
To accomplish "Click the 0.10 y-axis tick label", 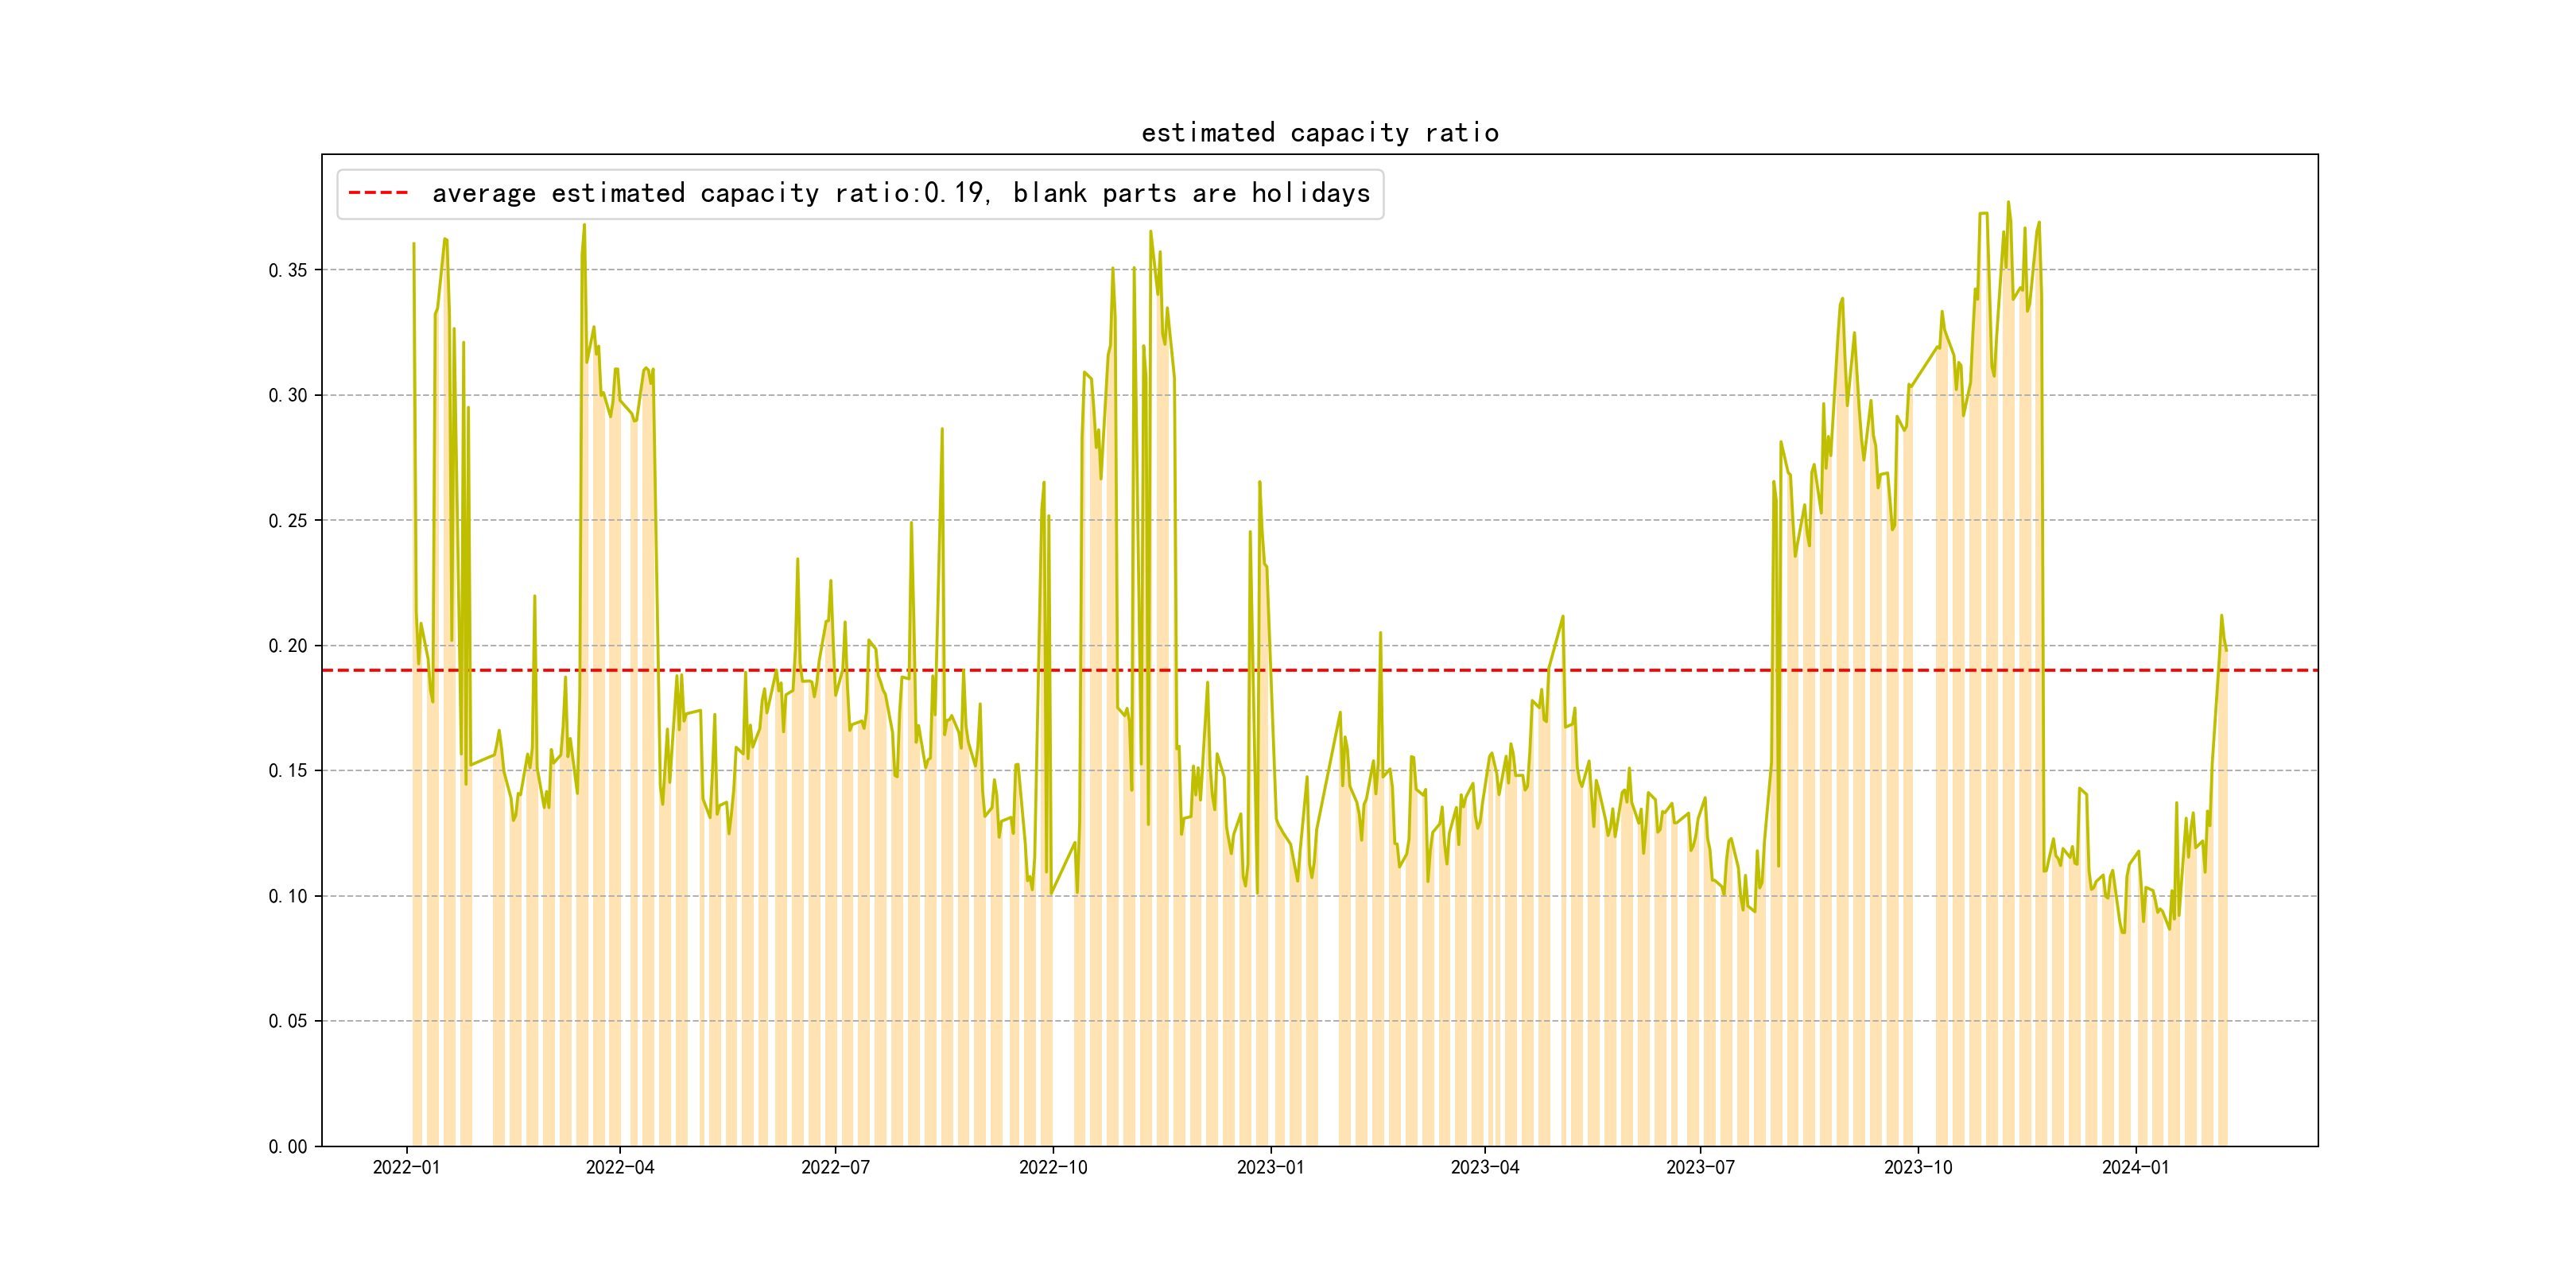I will [287, 896].
